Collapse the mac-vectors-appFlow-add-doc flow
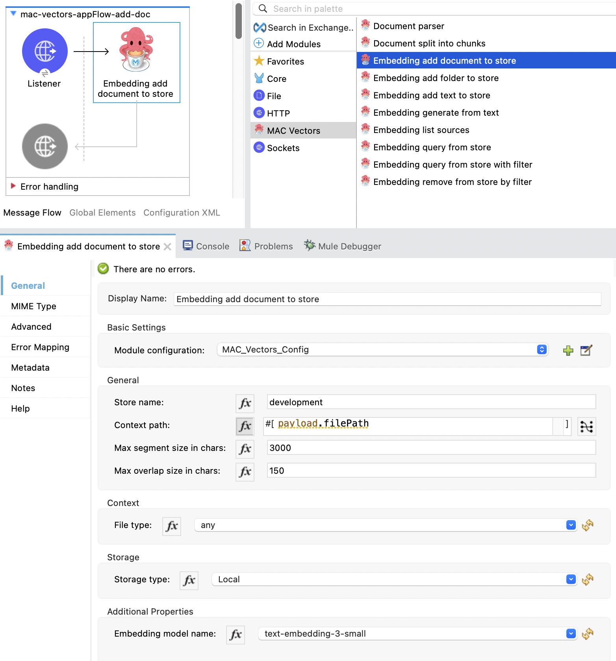The image size is (616, 661). coord(13,14)
